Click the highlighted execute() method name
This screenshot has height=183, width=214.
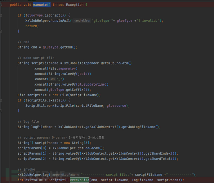click(x=42, y=5)
